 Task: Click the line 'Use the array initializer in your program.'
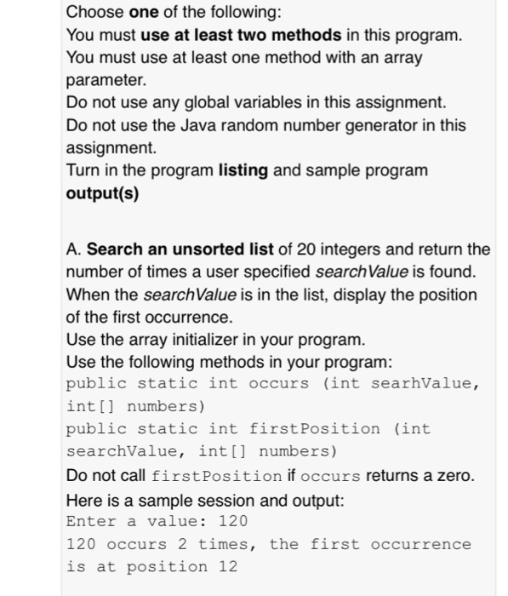coord(215,340)
